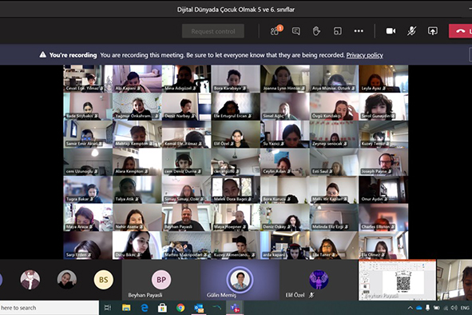Click the raise hand icon
Viewport: 472px width, 315px height.
pyautogui.click(x=316, y=30)
